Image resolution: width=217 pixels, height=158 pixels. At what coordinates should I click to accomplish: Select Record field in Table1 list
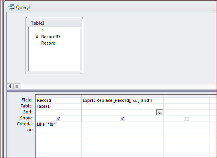coord(48,43)
